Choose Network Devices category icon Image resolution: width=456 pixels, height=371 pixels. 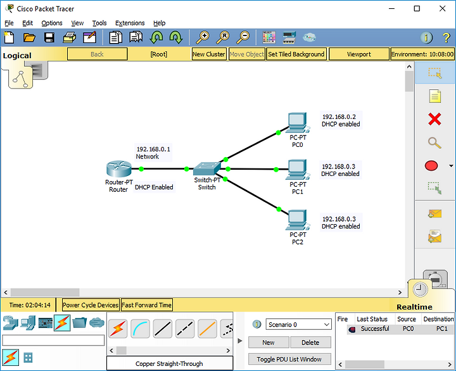point(11,323)
